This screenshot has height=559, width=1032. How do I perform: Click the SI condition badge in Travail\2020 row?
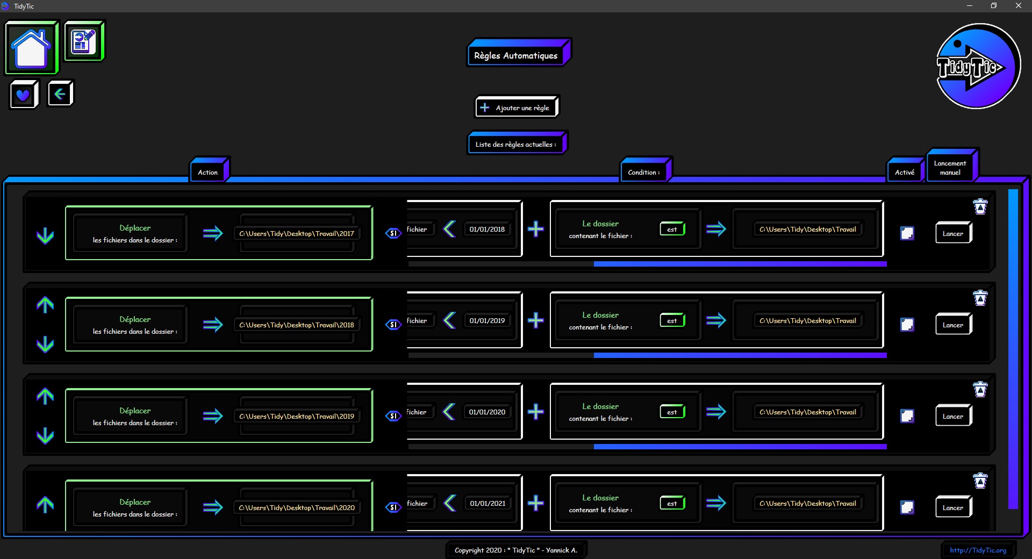[x=393, y=507]
